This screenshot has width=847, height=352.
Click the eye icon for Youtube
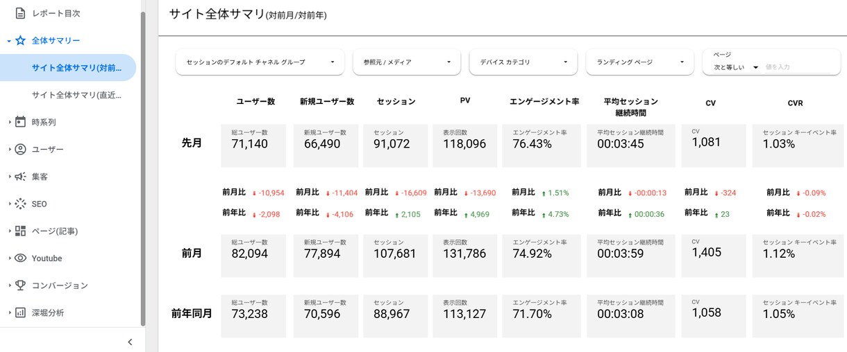point(20,258)
